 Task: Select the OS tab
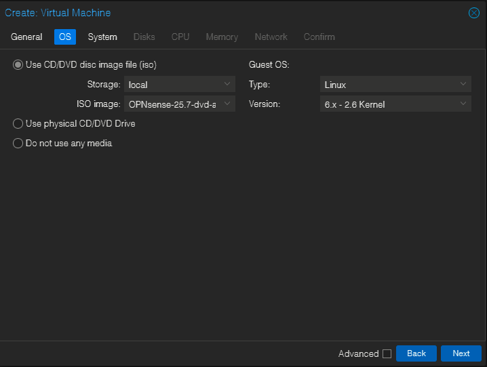[x=65, y=37]
